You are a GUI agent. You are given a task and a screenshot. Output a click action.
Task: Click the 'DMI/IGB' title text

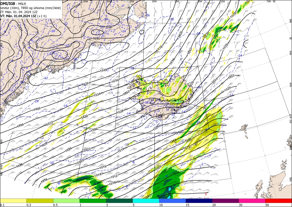pos(8,4)
